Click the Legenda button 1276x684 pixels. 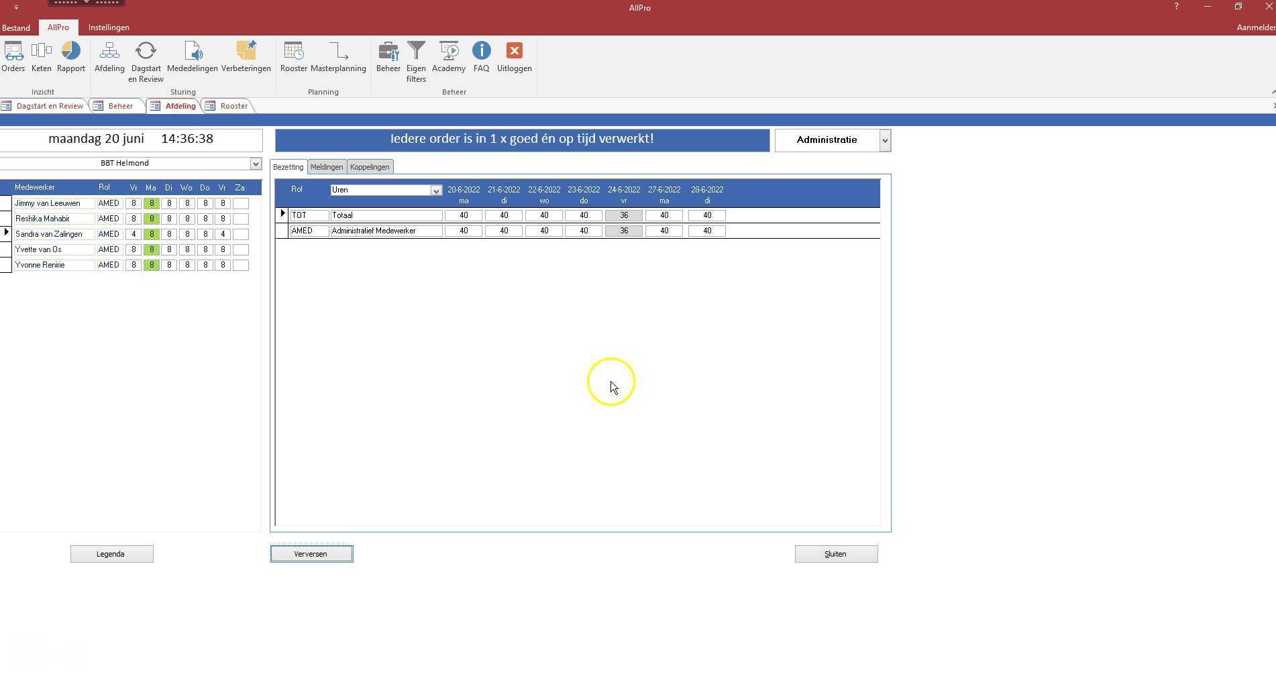(x=111, y=554)
